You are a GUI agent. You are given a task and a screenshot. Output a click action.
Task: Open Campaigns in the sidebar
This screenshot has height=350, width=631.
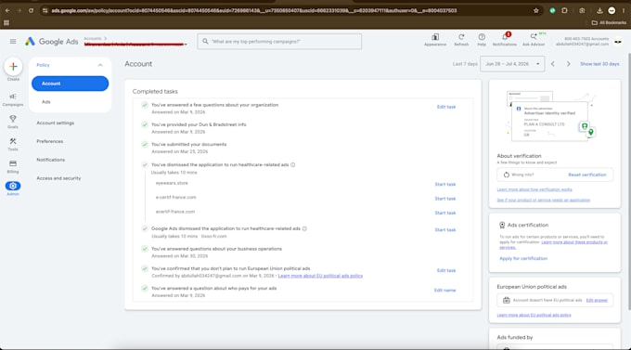13,99
